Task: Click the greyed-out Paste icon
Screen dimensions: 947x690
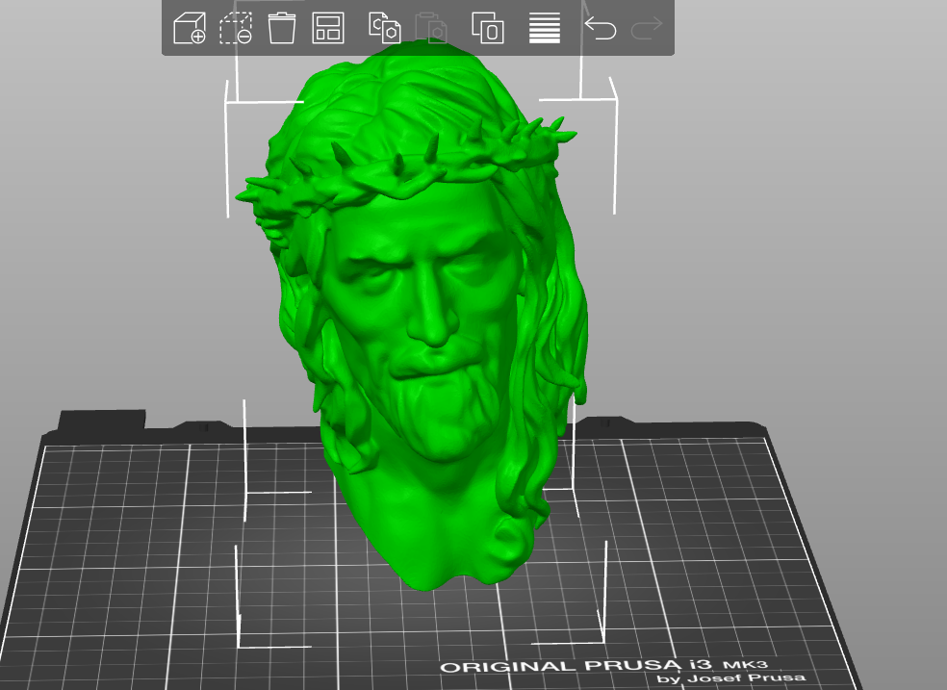Action: 431,28
